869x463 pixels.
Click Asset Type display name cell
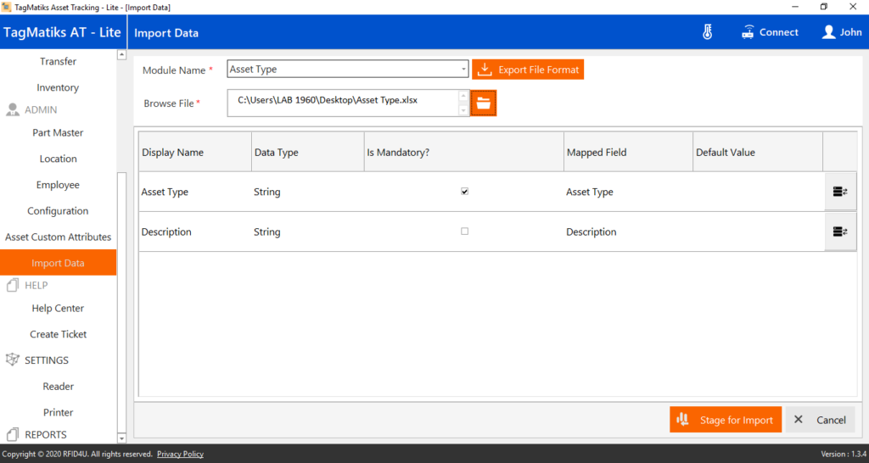point(195,192)
